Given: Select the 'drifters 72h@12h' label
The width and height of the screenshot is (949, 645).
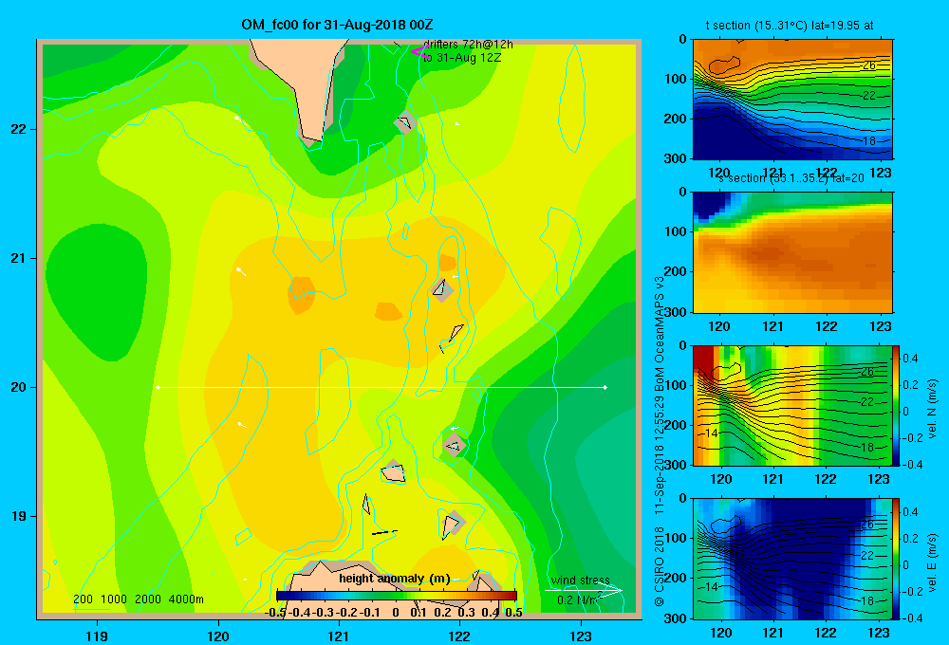Looking at the screenshot, I should tap(468, 45).
